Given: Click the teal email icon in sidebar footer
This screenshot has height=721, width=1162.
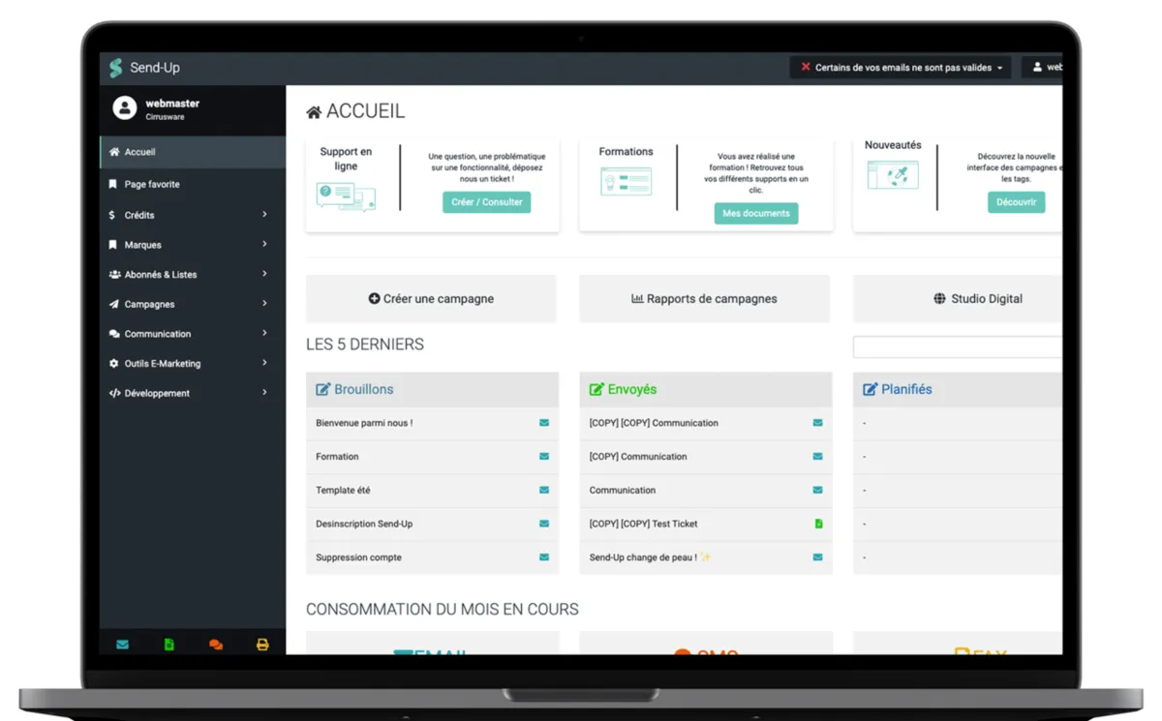Looking at the screenshot, I should coord(123,645).
